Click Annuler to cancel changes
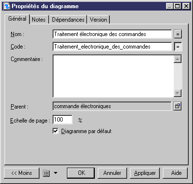The height and width of the screenshot is (184, 193). [x=112, y=173]
